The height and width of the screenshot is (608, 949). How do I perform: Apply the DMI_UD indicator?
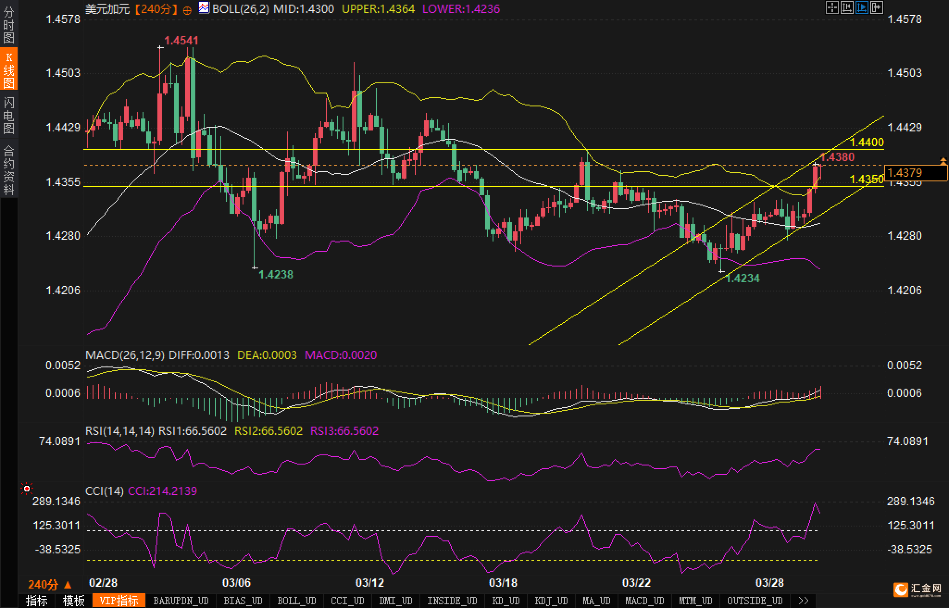[x=395, y=601]
